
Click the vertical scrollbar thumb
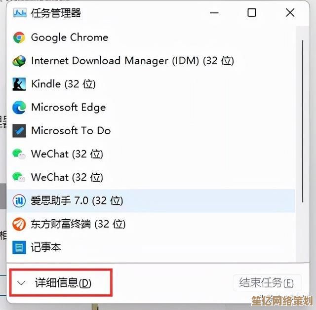[x=303, y=121]
